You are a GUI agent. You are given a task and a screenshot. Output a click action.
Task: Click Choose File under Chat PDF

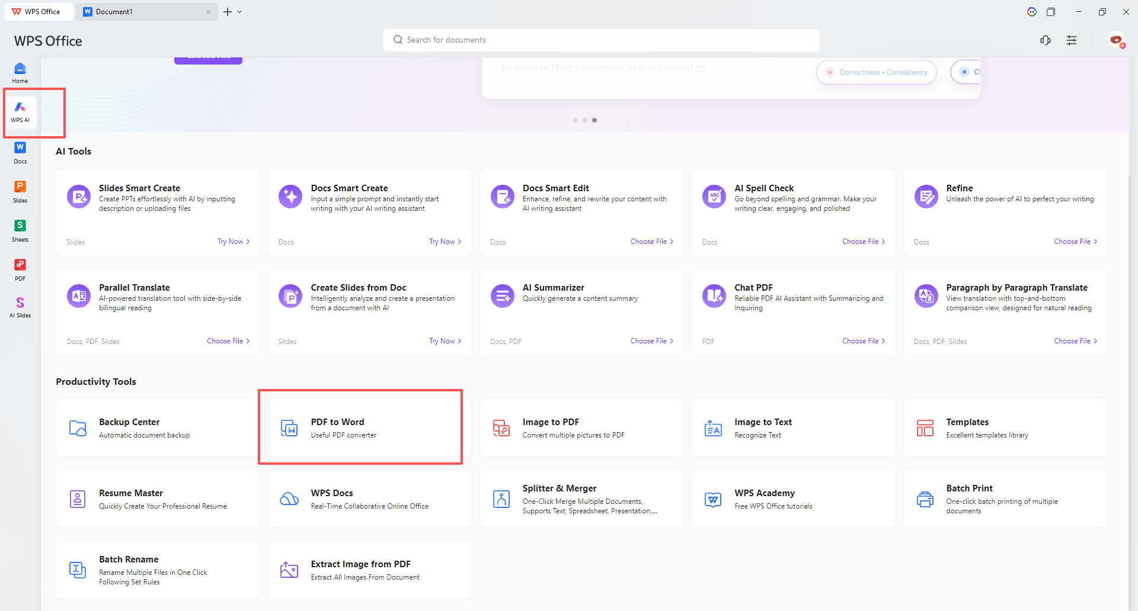pyautogui.click(x=863, y=341)
